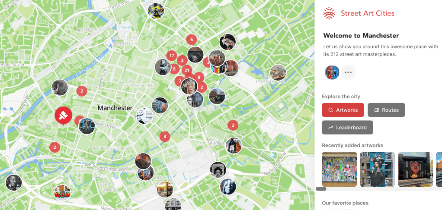Click the cluster marker labeled 7
Image resolution: width=442 pixels, height=210 pixels.
(x=180, y=81)
